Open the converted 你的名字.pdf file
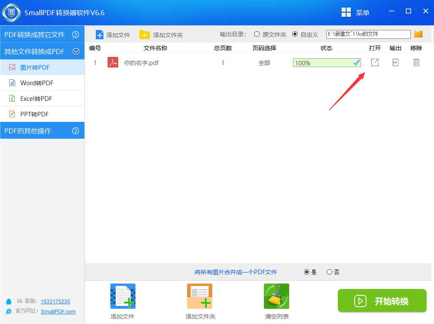This screenshot has height=324, width=434. click(375, 62)
